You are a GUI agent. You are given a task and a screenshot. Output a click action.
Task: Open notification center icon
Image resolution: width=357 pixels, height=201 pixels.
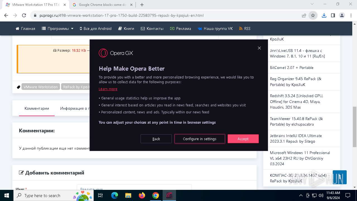point(348,195)
